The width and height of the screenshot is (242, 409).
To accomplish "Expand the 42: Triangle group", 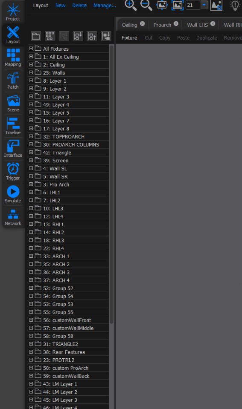I will [x=31, y=153].
